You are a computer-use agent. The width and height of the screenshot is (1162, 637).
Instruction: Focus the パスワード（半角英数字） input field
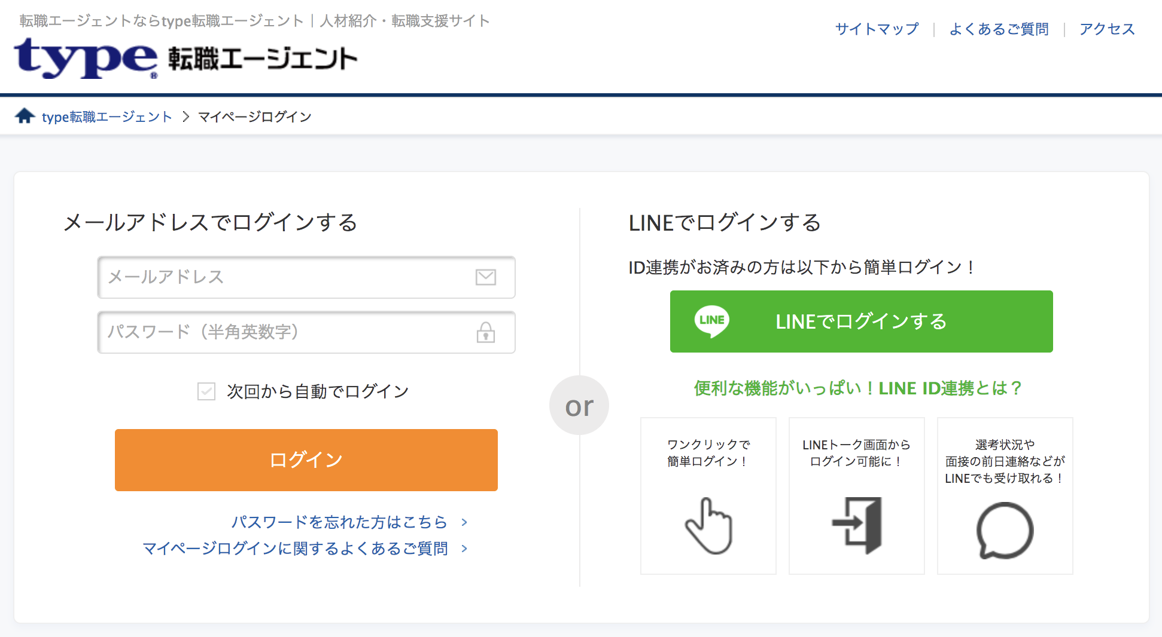click(306, 332)
